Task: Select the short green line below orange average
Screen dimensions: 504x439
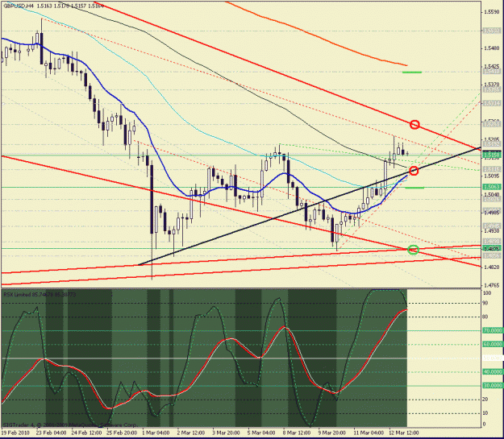Action: 412,72
